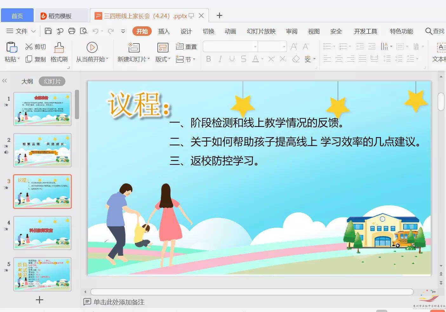The height and width of the screenshot is (312, 446).
Task: Click the Copy (复制) button
Action: (36, 59)
